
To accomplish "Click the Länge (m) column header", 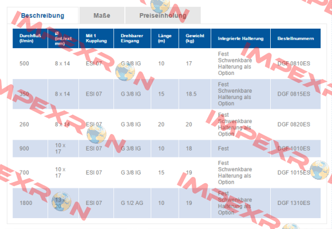I will (x=165, y=38).
